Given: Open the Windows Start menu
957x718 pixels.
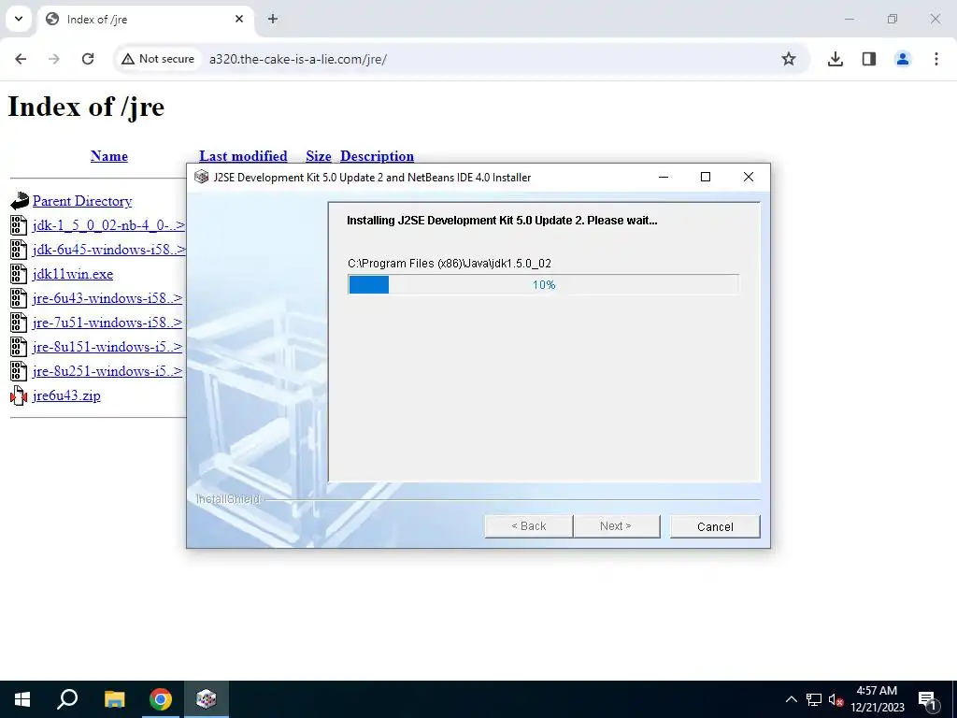Looking at the screenshot, I should (x=22, y=699).
